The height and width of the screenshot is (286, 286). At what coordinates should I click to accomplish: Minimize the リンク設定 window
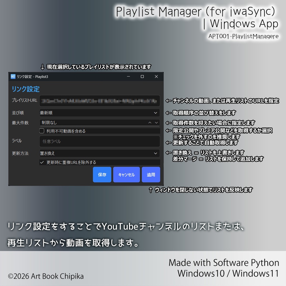point(128,76)
